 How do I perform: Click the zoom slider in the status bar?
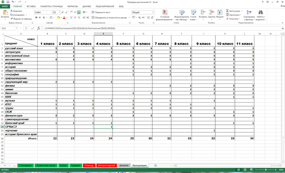click(266, 170)
